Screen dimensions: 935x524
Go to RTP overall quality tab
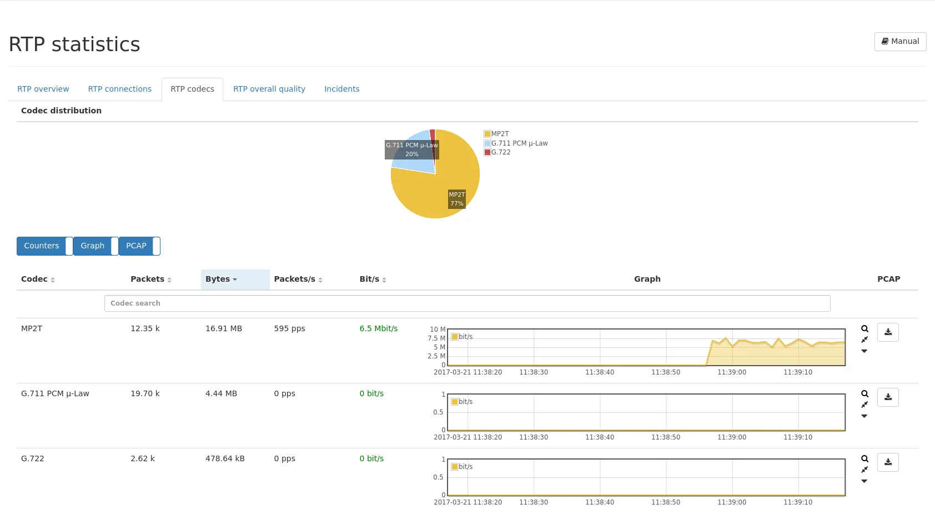(x=269, y=89)
